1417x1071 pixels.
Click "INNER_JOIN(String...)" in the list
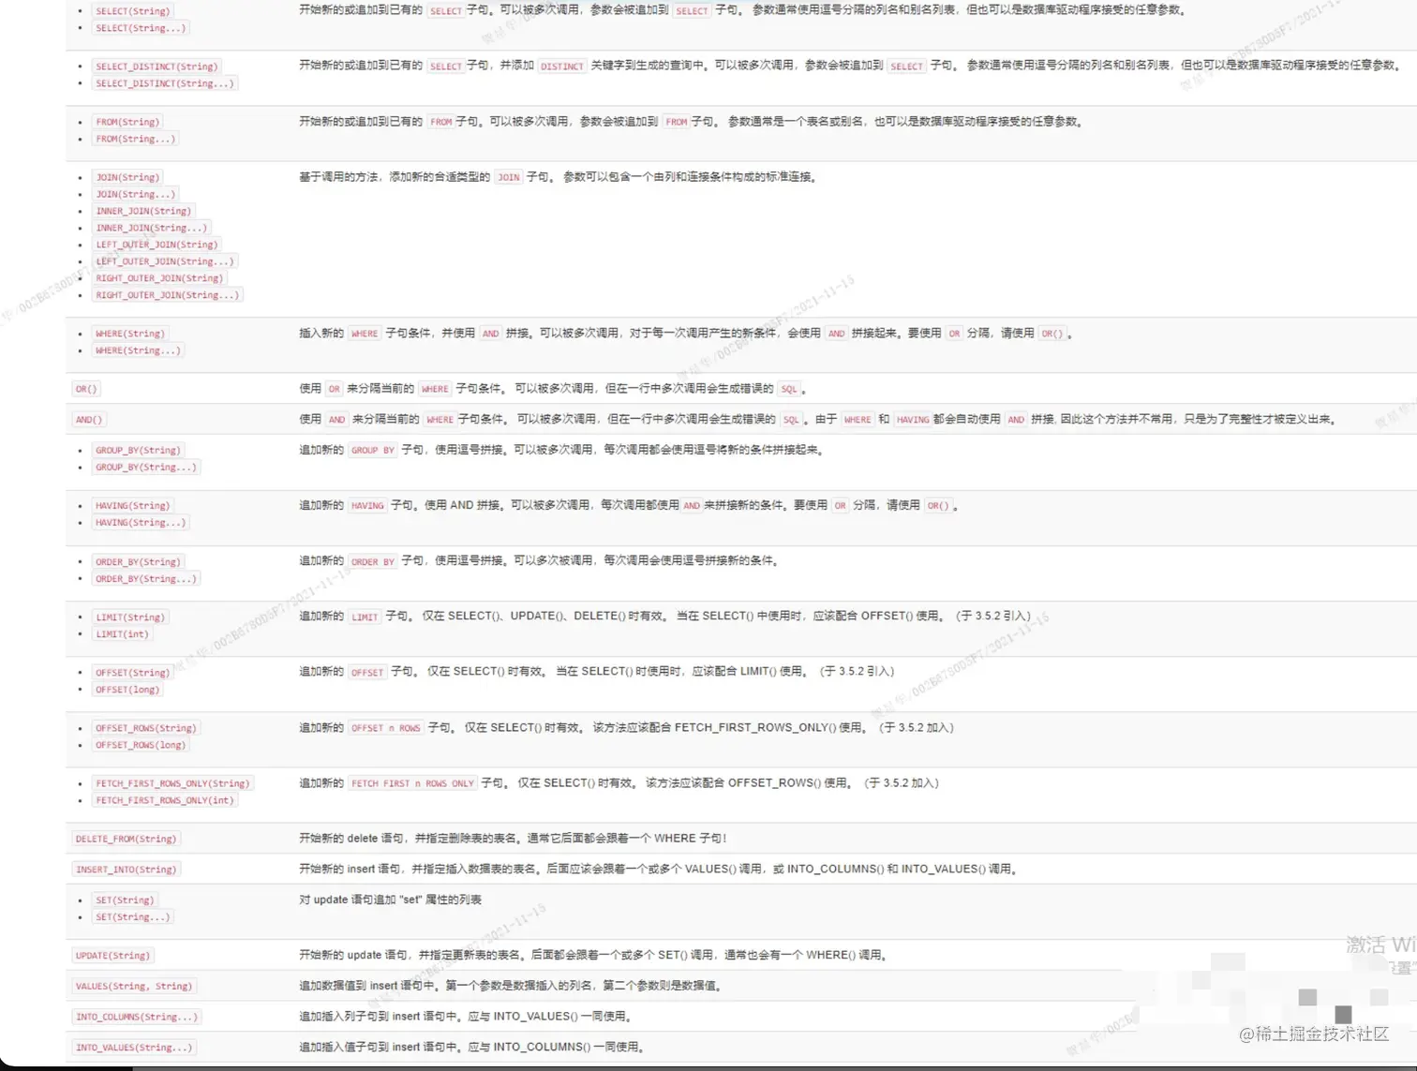151,228
